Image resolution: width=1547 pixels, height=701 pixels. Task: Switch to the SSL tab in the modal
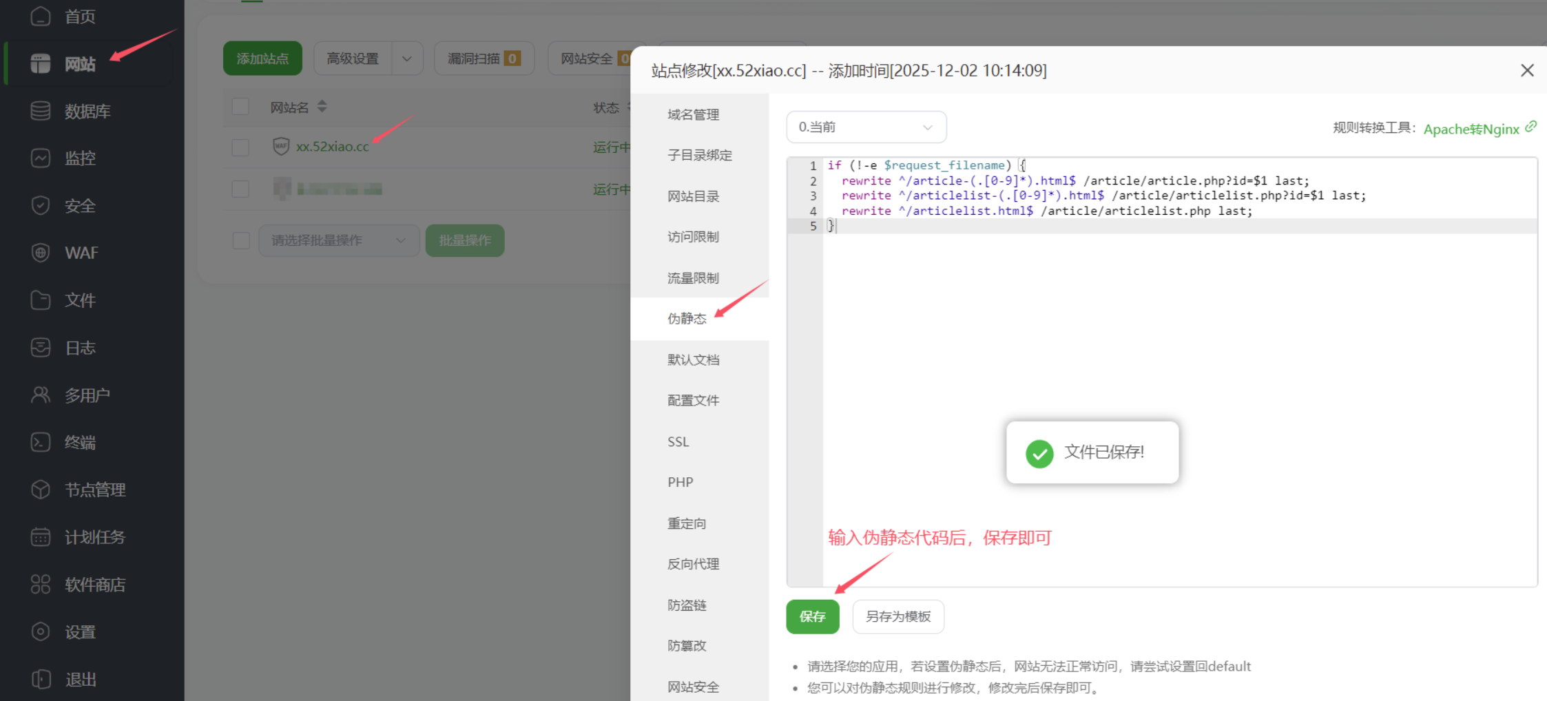click(678, 441)
